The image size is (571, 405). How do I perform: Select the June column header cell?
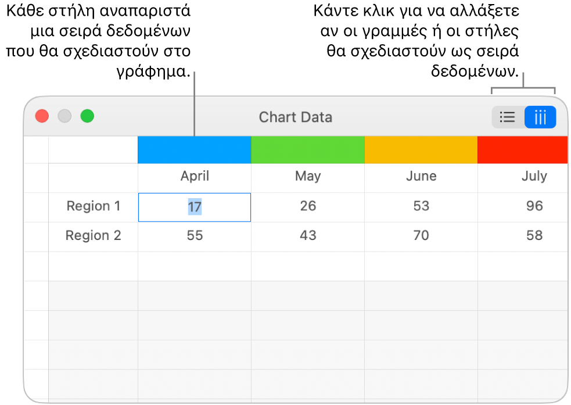(x=421, y=177)
